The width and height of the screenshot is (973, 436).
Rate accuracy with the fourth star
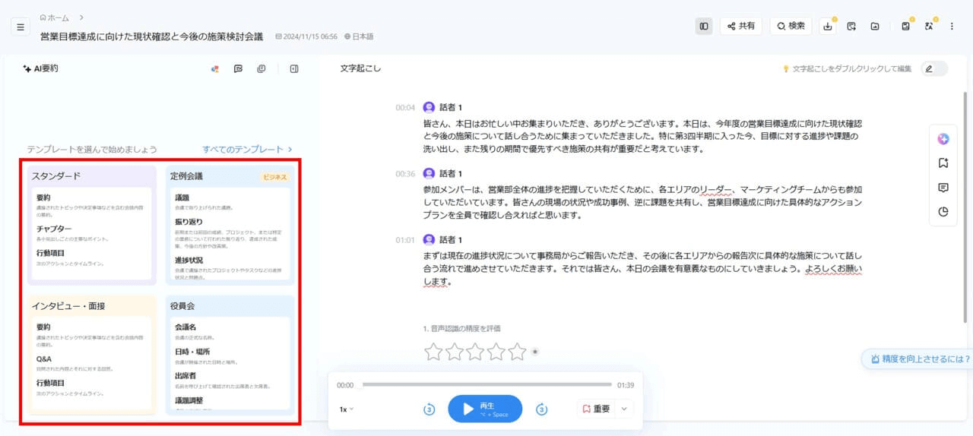click(x=496, y=351)
